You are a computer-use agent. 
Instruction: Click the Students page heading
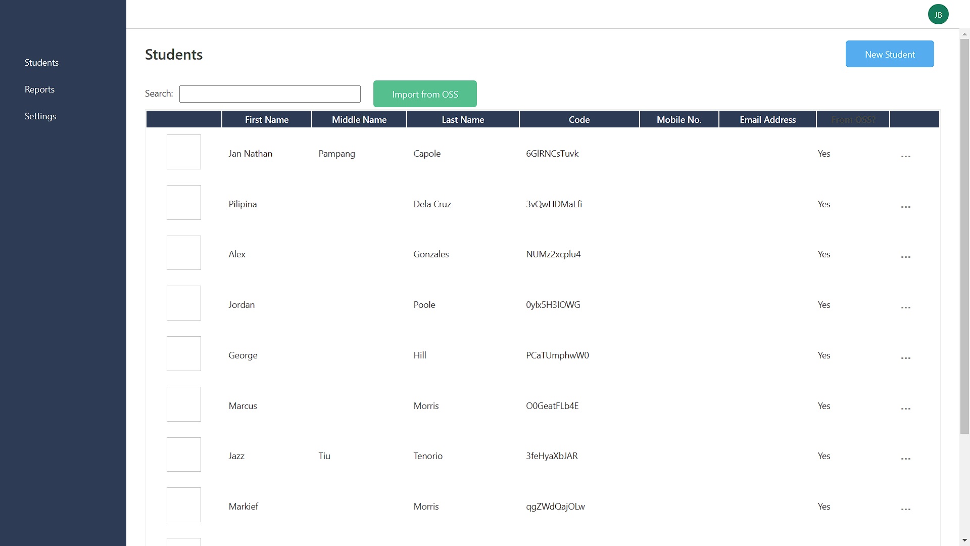[x=174, y=55]
